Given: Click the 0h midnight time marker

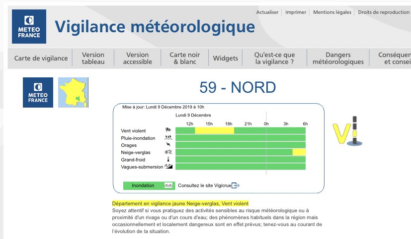Looking at the screenshot, I should coord(266,123).
